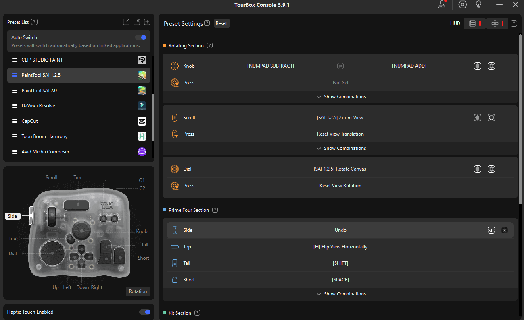
Task: Click the Toon Boom Harmony app icon
Action: tap(142, 136)
